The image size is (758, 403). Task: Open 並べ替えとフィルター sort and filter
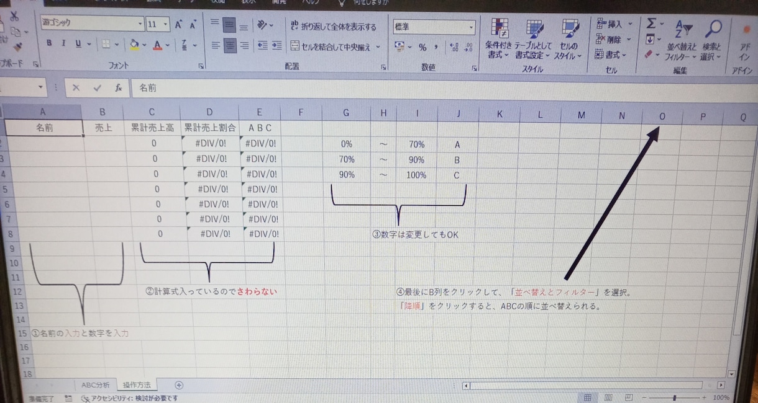[x=682, y=40]
